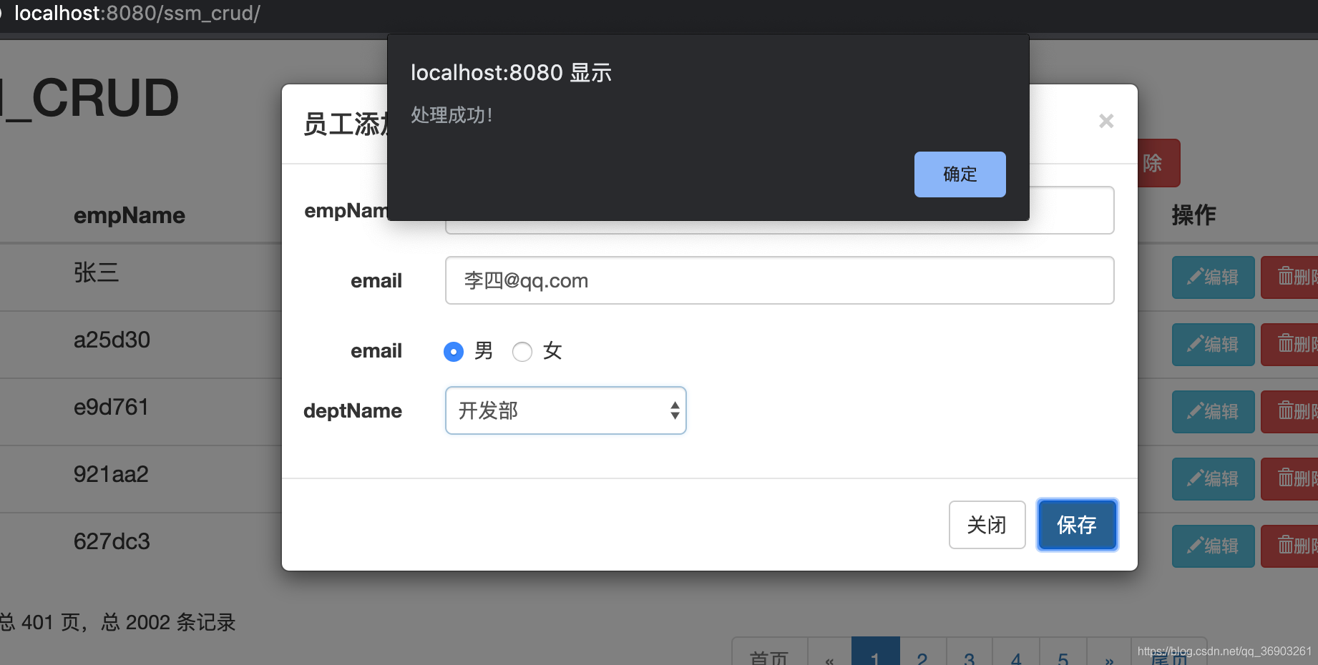The image size is (1318, 665).
Task: Click the browser address bar URL
Action: [137, 14]
